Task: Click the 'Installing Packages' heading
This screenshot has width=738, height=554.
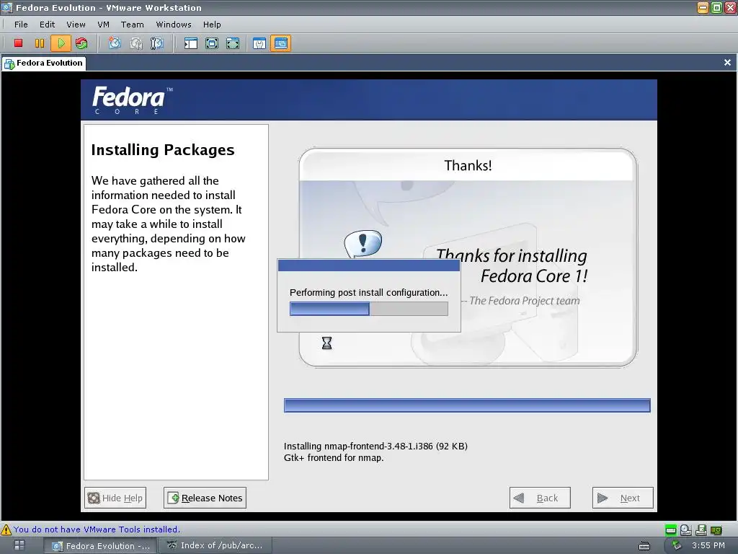Action: (163, 150)
